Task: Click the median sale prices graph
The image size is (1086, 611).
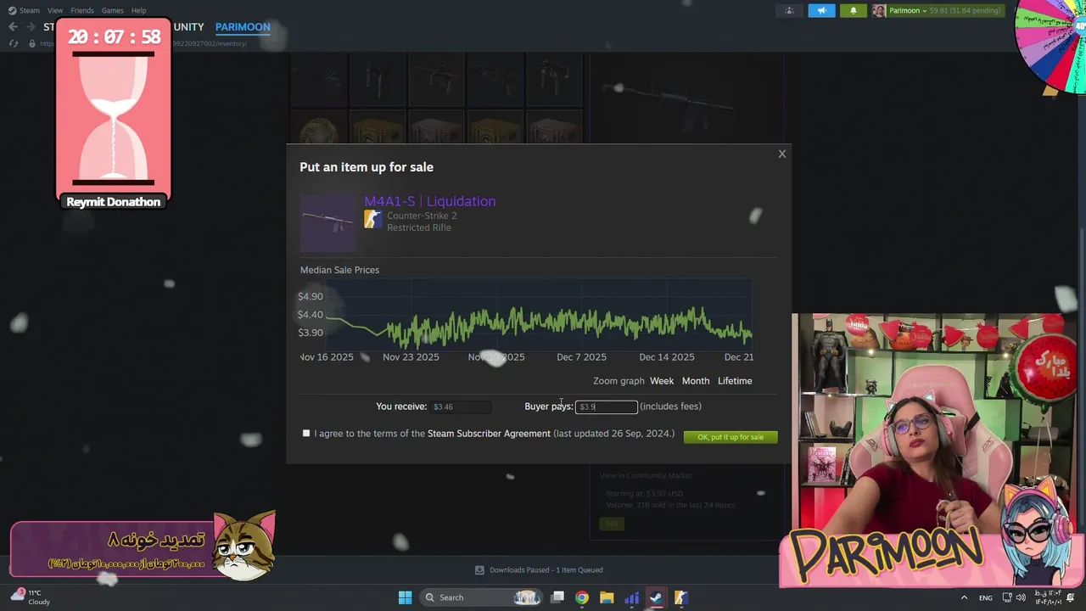Action: 539,314
